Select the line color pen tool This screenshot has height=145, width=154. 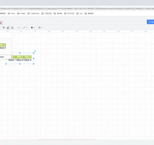8,27
